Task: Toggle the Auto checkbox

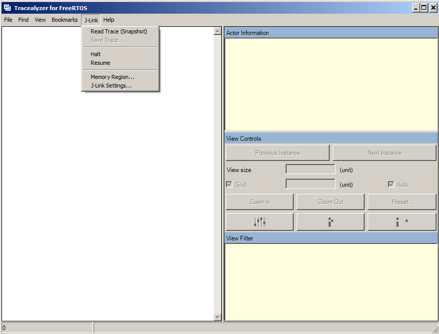Action: point(391,184)
